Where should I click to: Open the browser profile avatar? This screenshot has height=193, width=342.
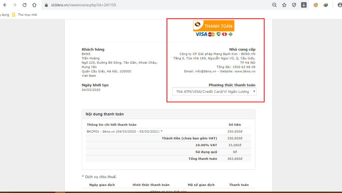point(340,5)
